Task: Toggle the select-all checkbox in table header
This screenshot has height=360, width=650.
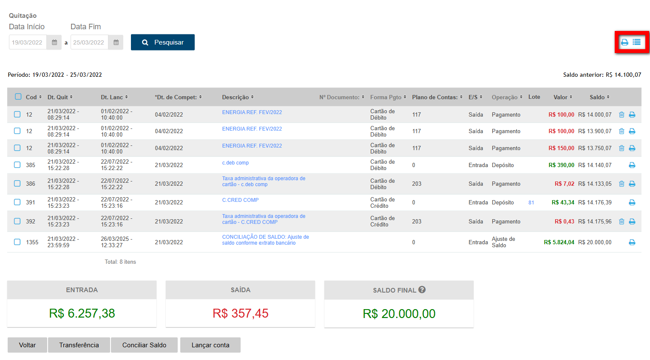Action: [x=18, y=97]
